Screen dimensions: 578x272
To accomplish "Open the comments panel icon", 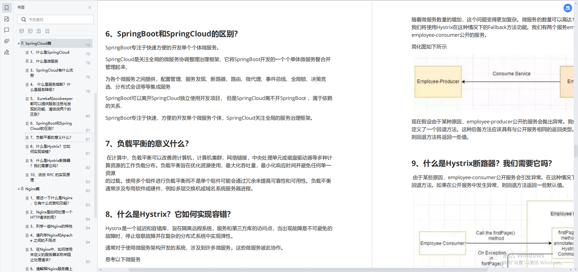I will (x=6, y=30).
